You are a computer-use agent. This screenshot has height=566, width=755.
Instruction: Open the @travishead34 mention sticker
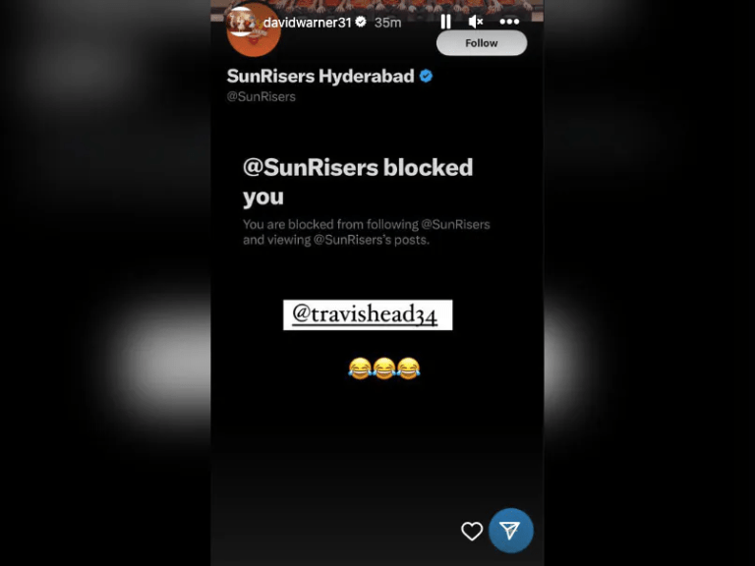click(368, 314)
